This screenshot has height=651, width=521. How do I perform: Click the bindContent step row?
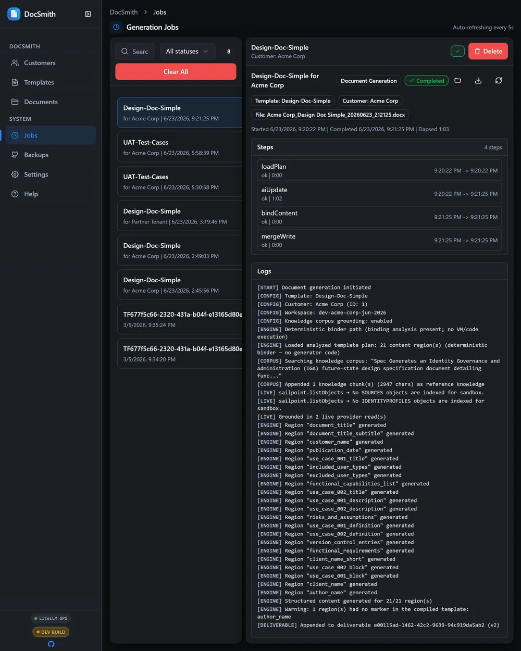coord(379,217)
